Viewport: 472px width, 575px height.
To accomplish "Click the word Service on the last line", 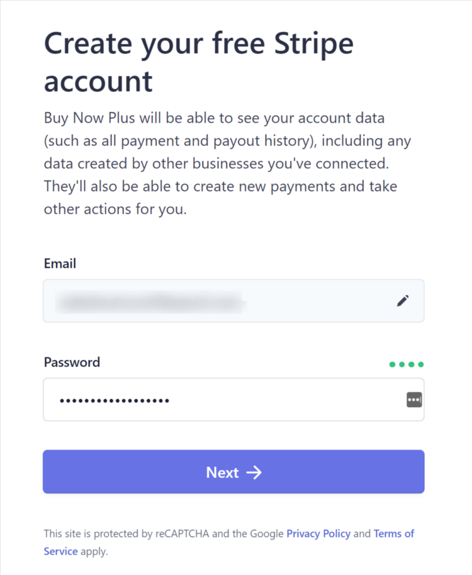I will click(x=61, y=551).
